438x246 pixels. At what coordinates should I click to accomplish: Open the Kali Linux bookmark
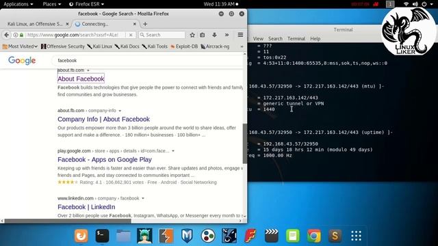(x=99, y=46)
